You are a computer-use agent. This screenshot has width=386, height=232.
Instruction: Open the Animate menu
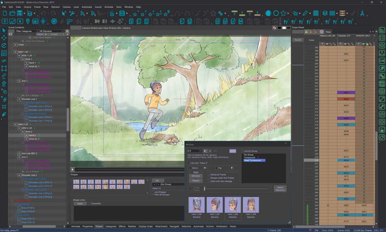coord(109,7)
